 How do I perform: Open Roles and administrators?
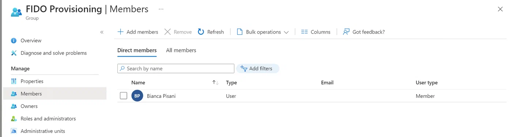coord(48,119)
